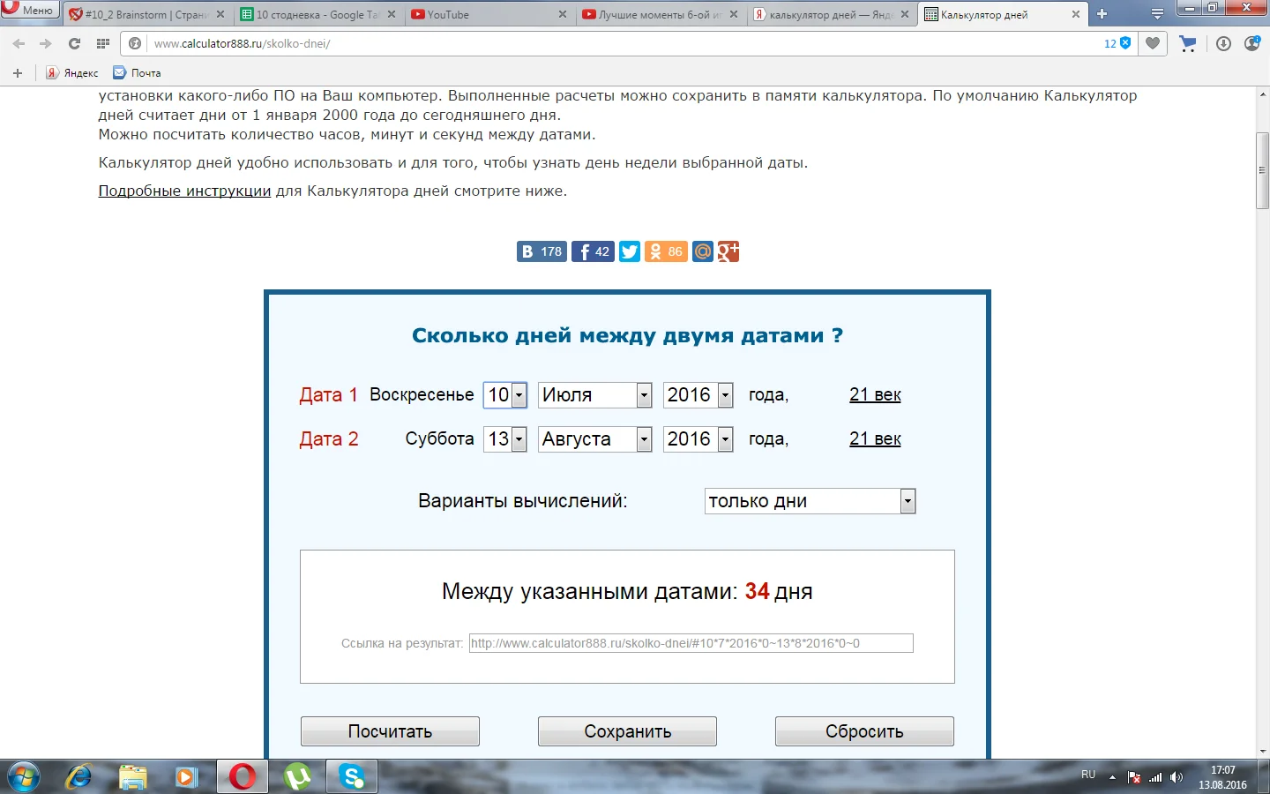
Task: Add page to bookmarks with heart icon
Action: [1153, 43]
